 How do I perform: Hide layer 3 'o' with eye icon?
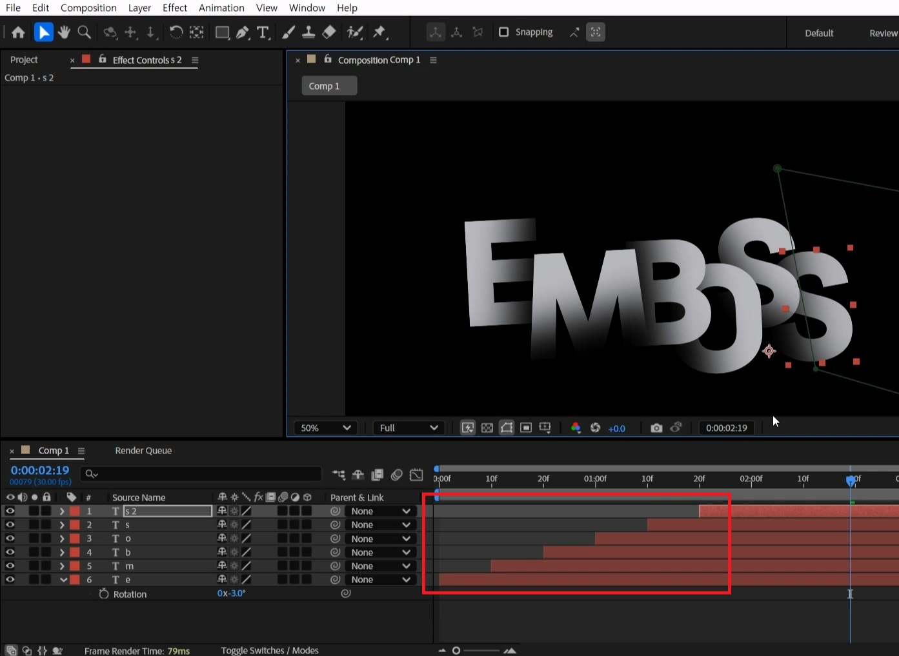click(10, 539)
